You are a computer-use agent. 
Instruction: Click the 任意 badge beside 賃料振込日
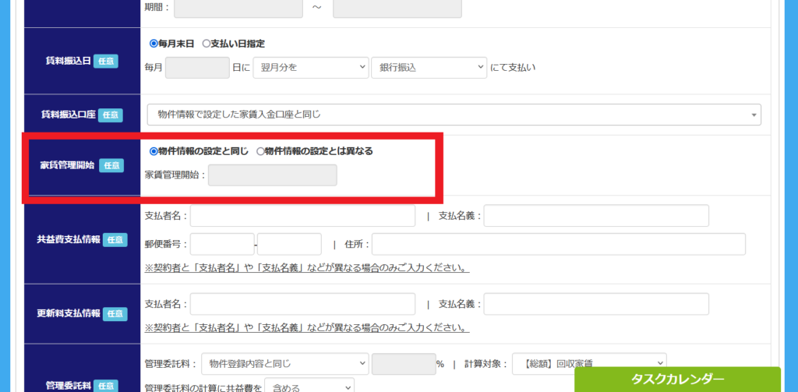[106, 62]
